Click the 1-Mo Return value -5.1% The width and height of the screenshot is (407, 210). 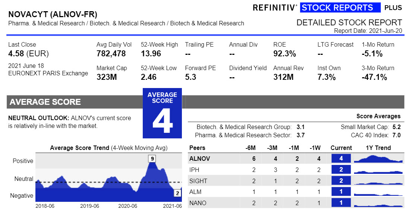click(372, 54)
